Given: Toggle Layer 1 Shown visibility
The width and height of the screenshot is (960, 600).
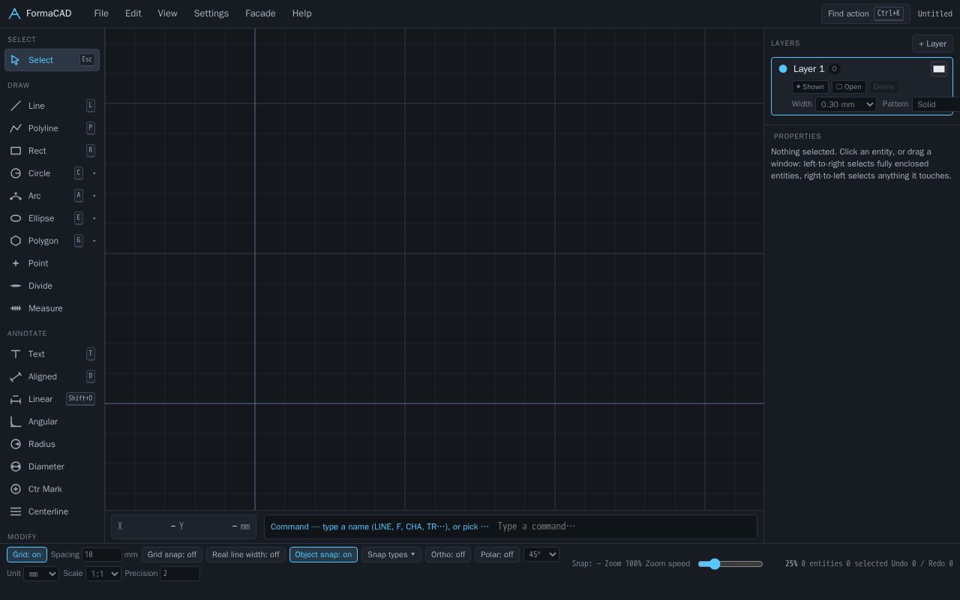Looking at the screenshot, I should (x=810, y=87).
